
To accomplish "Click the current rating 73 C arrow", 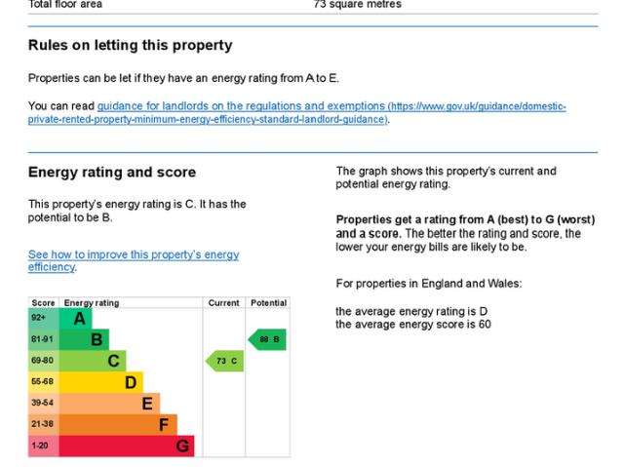I will [x=225, y=362].
